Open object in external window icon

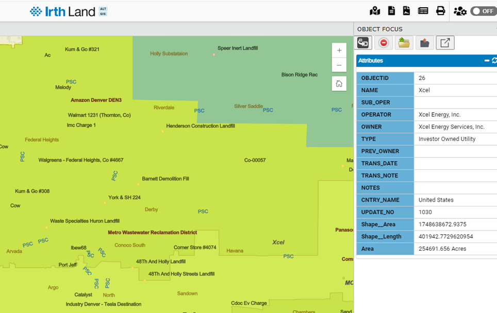445,42
